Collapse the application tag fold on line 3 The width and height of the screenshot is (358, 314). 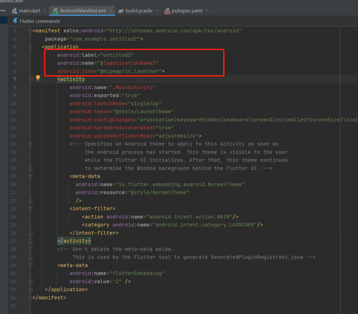pyautogui.click(x=30, y=47)
